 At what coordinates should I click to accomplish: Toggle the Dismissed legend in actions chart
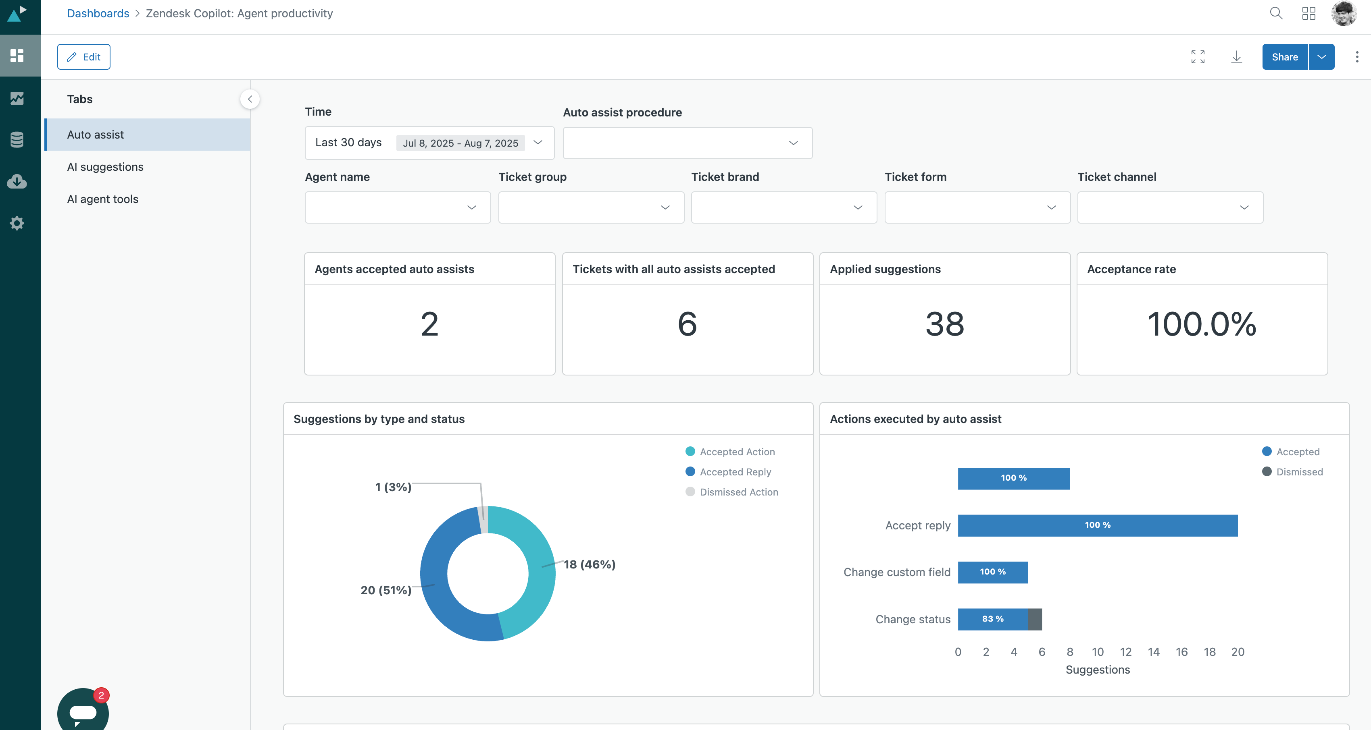(1298, 472)
